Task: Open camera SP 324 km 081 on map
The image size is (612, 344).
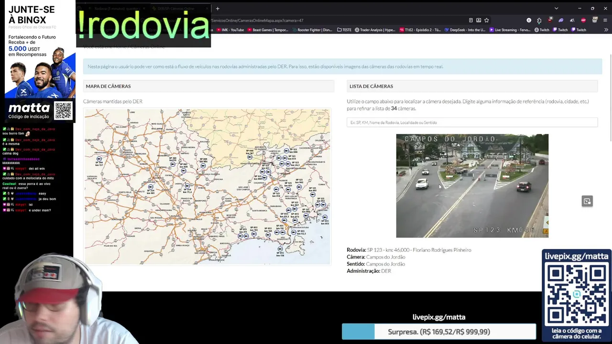Action: [x=151, y=187]
